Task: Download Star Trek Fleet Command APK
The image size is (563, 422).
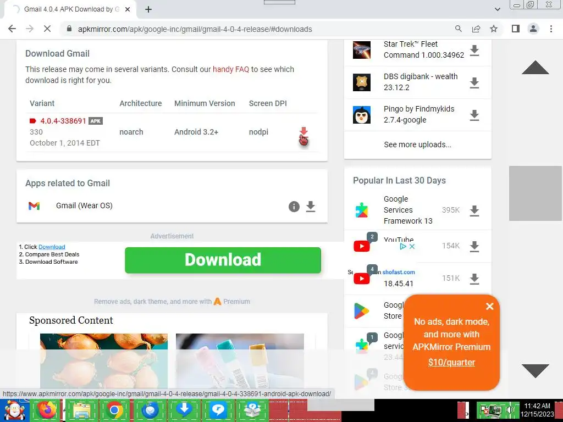Action: [474, 51]
